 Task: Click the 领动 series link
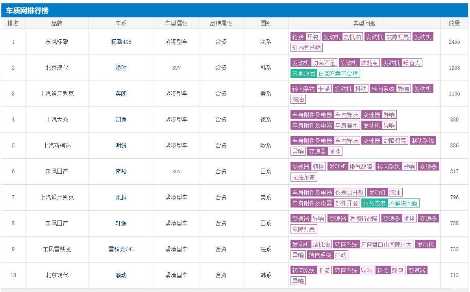tap(121, 275)
